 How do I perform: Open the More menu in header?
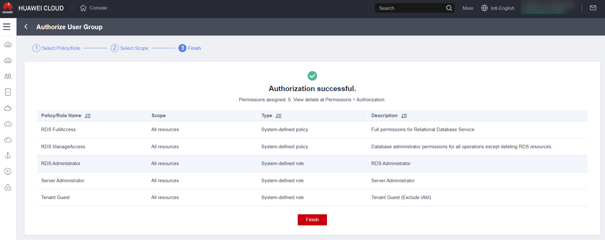pos(468,8)
